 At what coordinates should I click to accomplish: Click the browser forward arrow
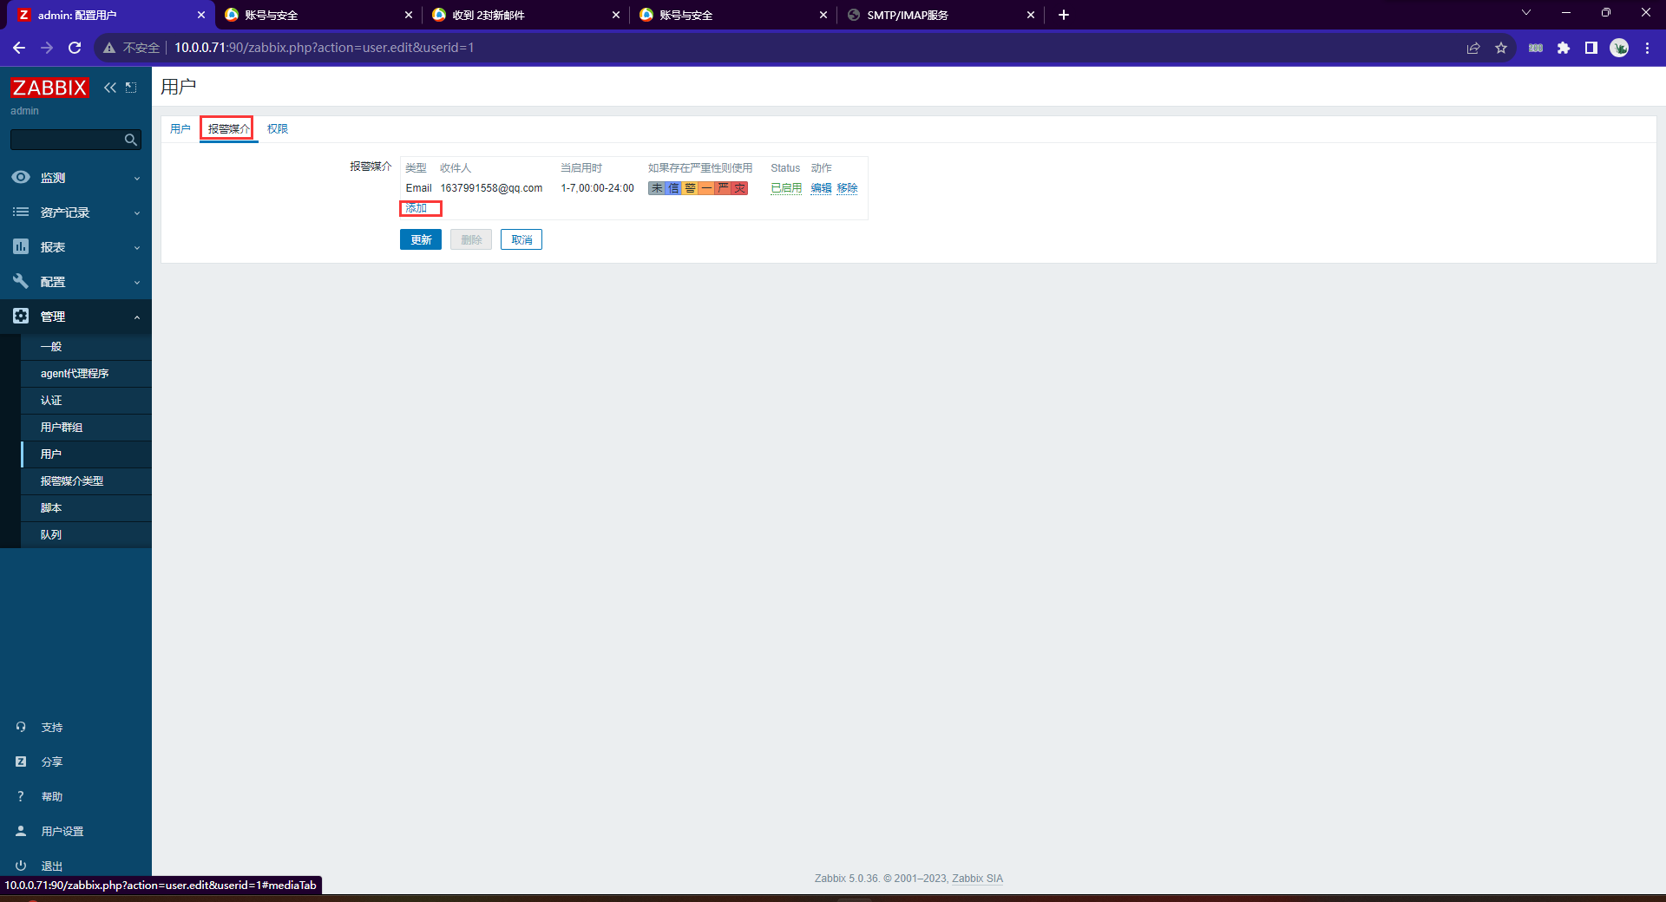click(47, 48)
